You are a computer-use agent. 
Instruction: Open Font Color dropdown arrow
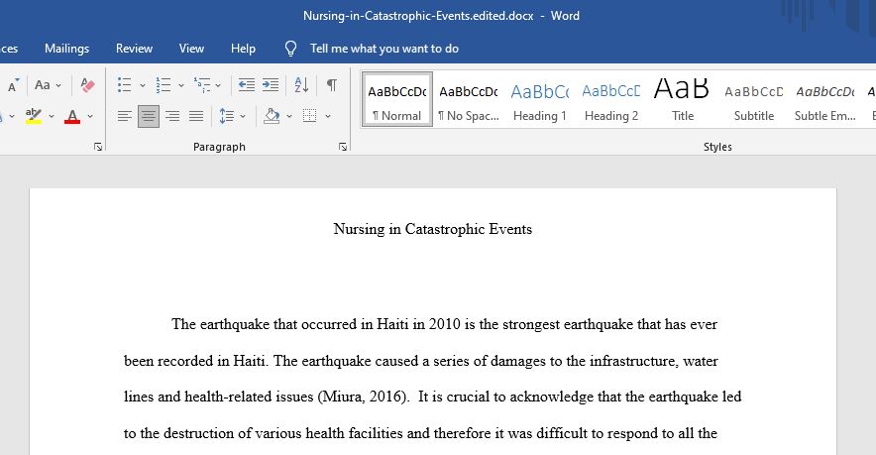(x=90, y=116)
